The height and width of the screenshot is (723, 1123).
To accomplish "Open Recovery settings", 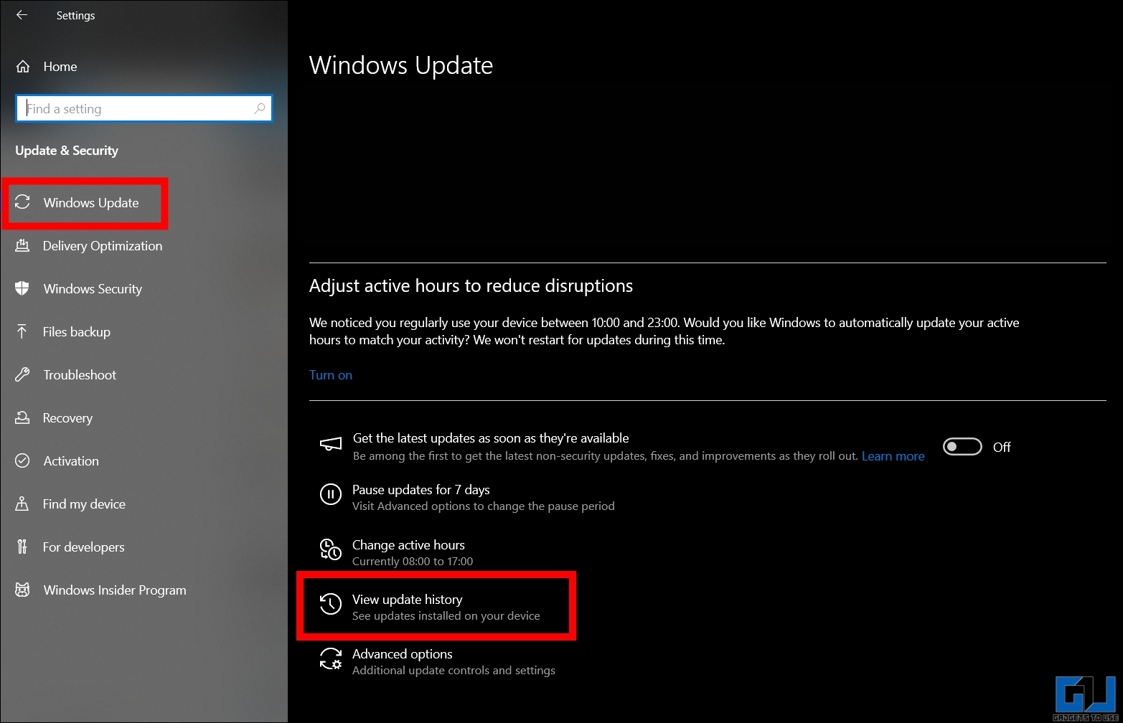I will [67, 417].
